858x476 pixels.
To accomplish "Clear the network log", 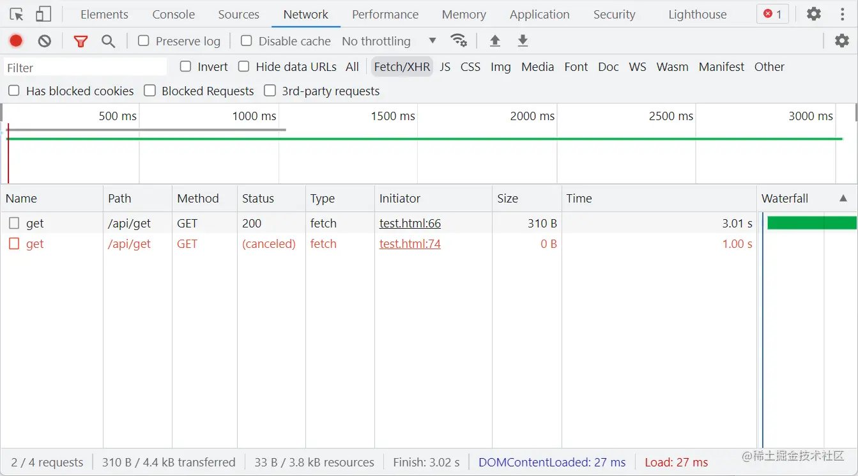I will pyautogui.click(x=43, y=40).
